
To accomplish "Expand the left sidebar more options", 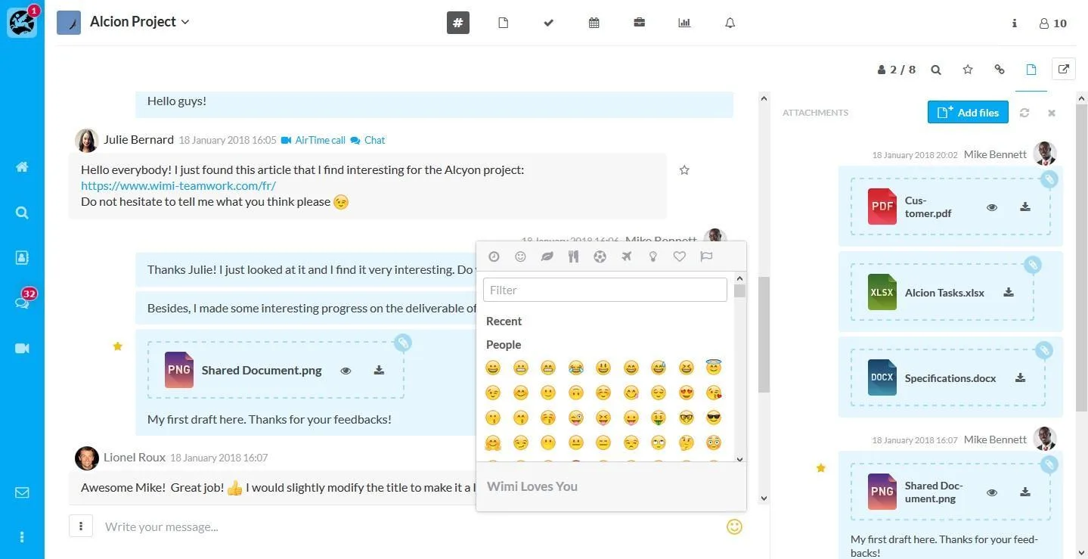I will coord(22,537).
